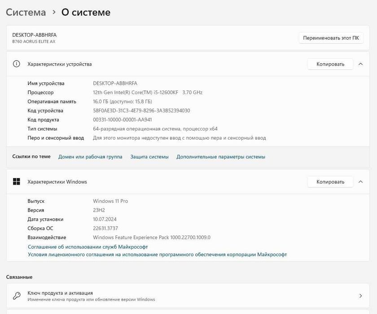377x314 pixels.
Task: Open Условия лицензионного соглашения Майкрософт link
Action: coord(157,255)
